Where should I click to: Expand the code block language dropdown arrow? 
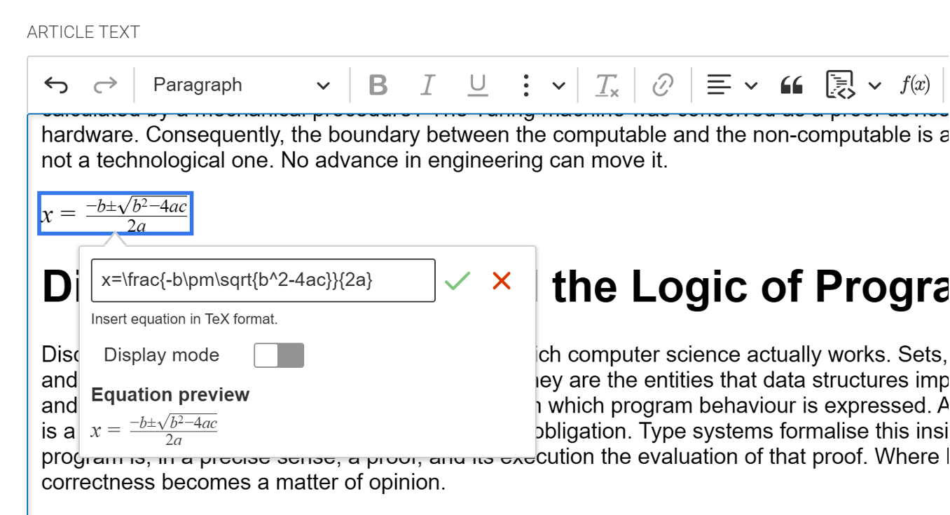pyautogui.click(x=874, y=86)
